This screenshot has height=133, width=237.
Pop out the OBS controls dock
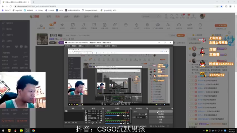pos(172,108)
